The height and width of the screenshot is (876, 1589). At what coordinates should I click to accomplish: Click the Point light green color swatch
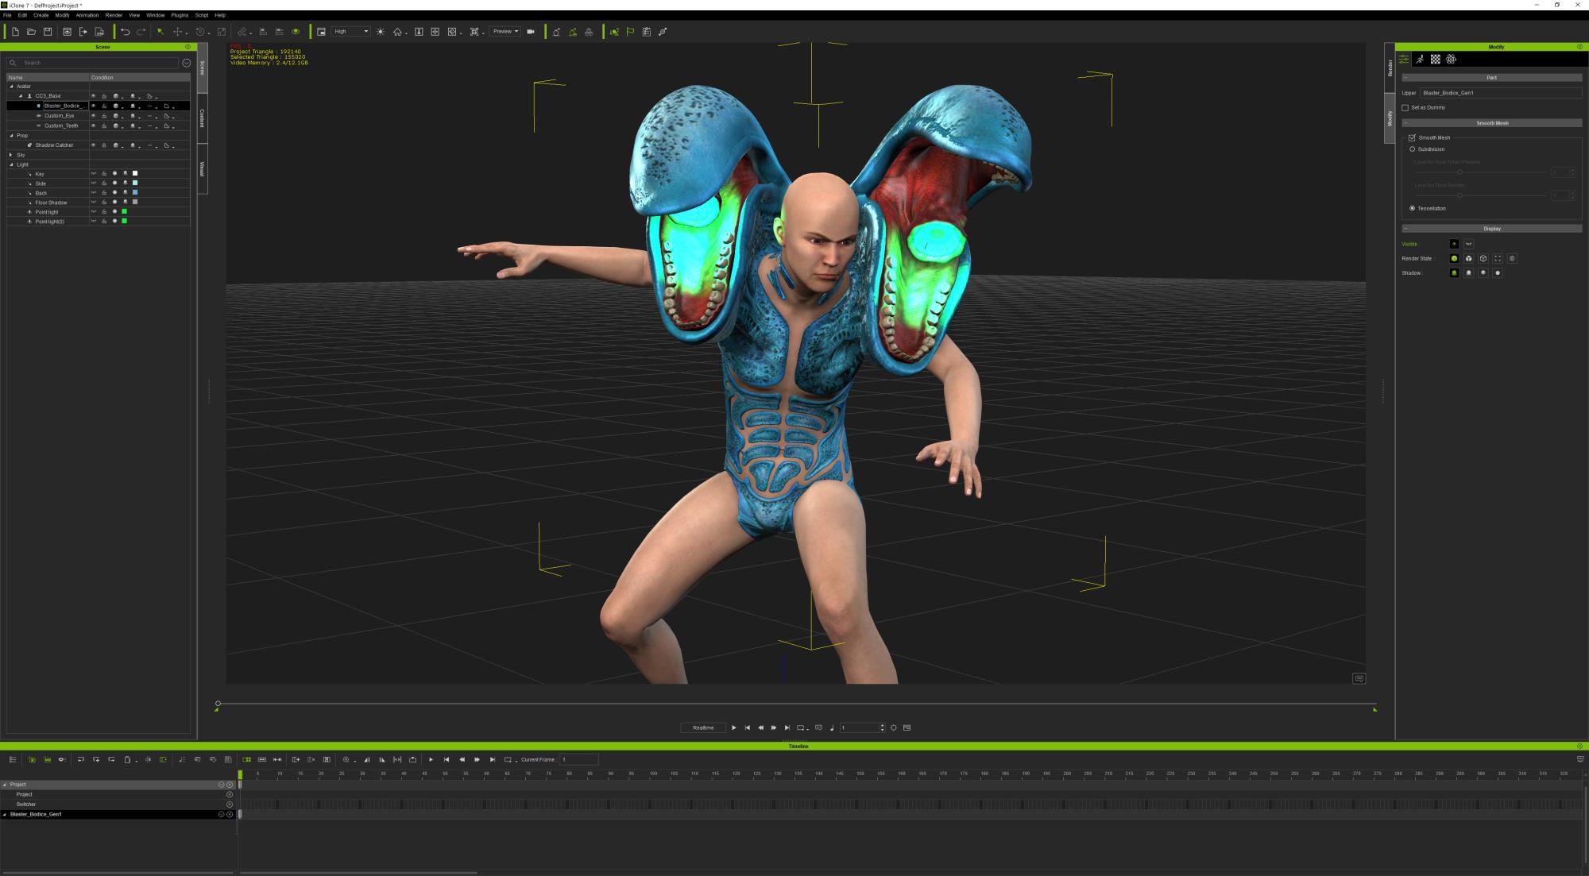[125, 212]
